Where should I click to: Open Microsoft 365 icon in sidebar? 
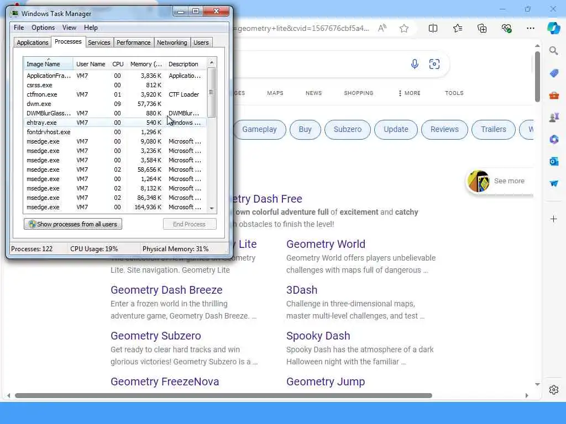(554, 139)
